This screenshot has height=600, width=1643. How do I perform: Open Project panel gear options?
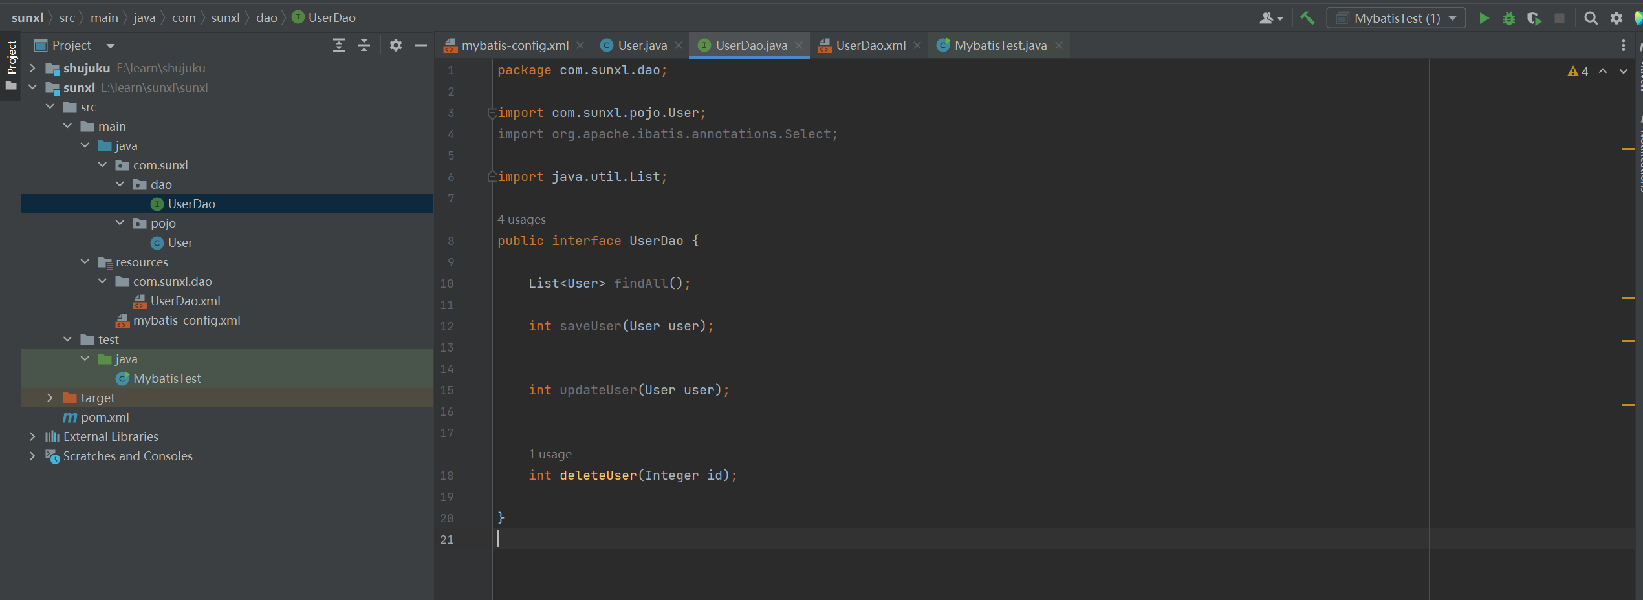coord(396,45)
